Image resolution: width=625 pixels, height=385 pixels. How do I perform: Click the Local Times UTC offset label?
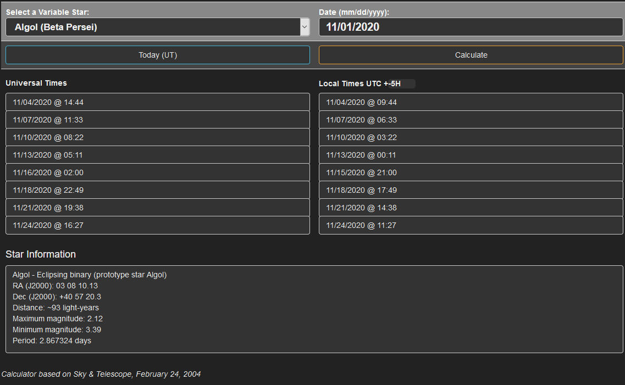[360, 83]
